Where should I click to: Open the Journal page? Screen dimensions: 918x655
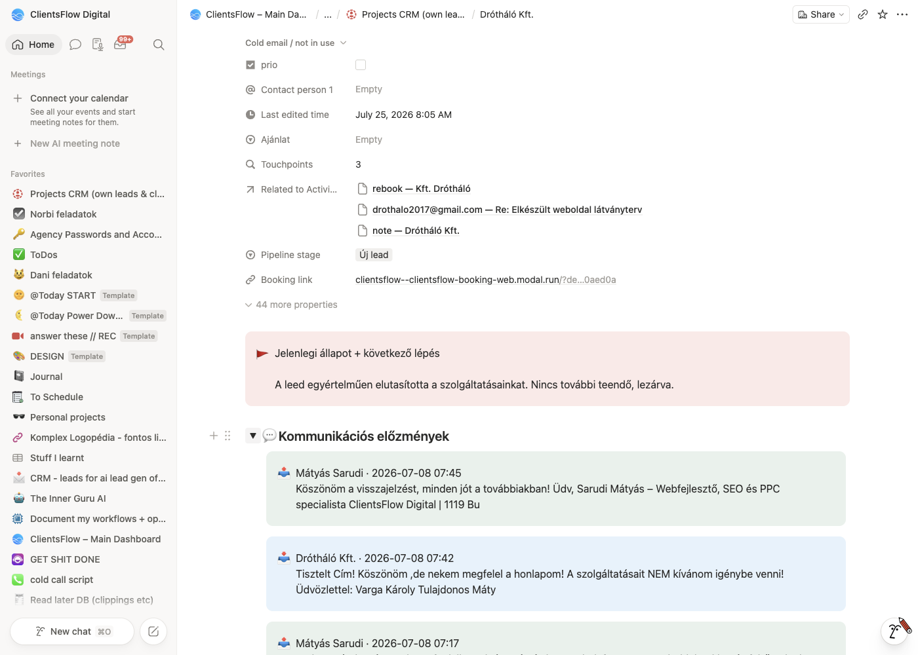89,377
